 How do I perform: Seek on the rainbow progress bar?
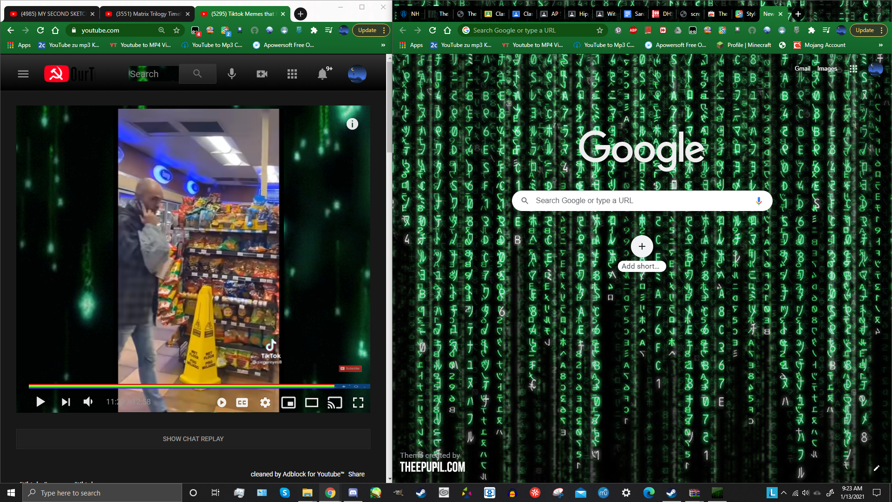coord(186,386)
